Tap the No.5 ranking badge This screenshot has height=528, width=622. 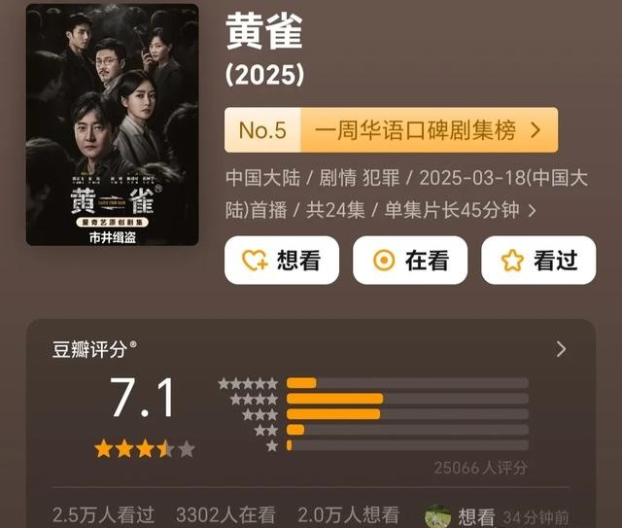[262, 130]
